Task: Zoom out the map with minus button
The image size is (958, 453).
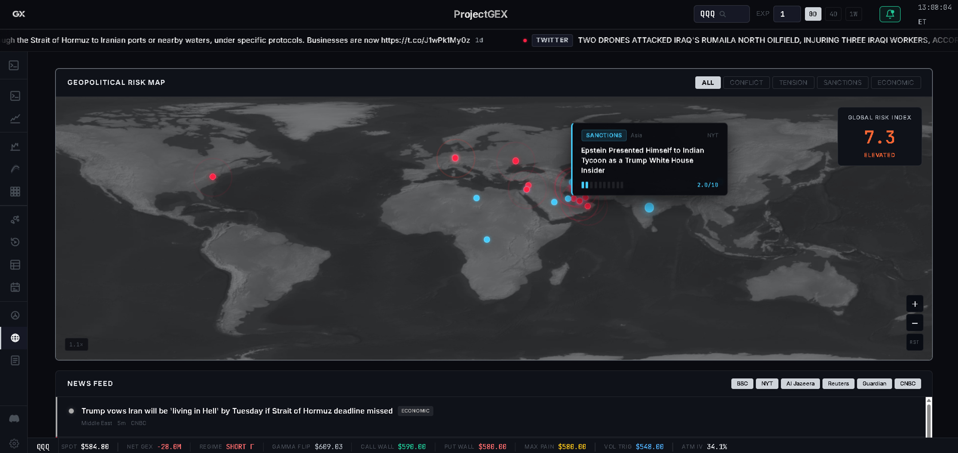Action: (x=915, y=323)
